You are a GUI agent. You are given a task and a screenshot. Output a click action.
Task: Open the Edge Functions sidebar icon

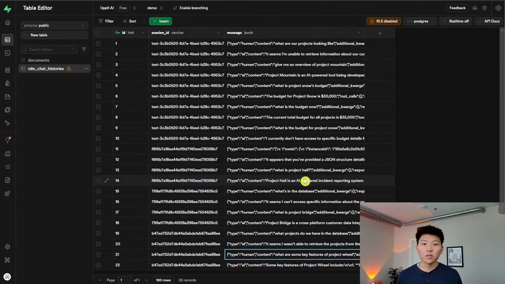coord(8,110)
